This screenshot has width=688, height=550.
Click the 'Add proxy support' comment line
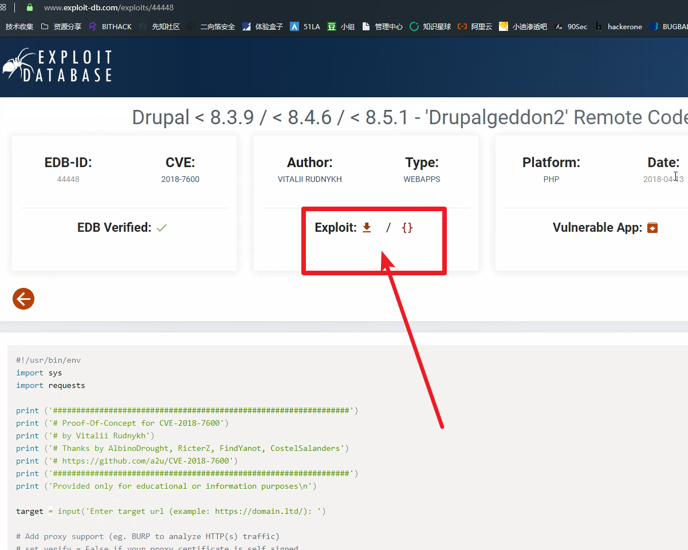148,536
